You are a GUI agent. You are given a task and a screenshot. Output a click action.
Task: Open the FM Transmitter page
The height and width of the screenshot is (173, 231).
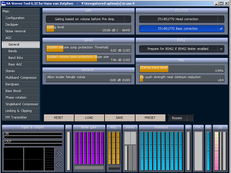pos(21,117)
